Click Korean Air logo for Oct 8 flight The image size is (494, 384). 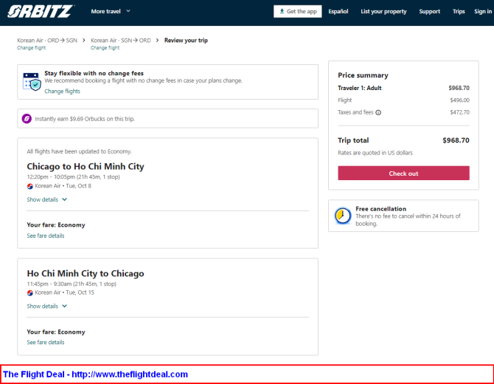pos(30,186)
